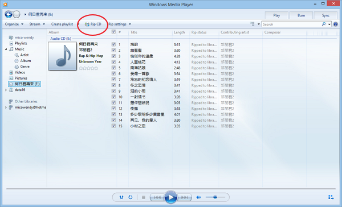Viewport: 342px width, 207px height.
Task: Switch to Now Playing view icon
Action: (331, 197)
